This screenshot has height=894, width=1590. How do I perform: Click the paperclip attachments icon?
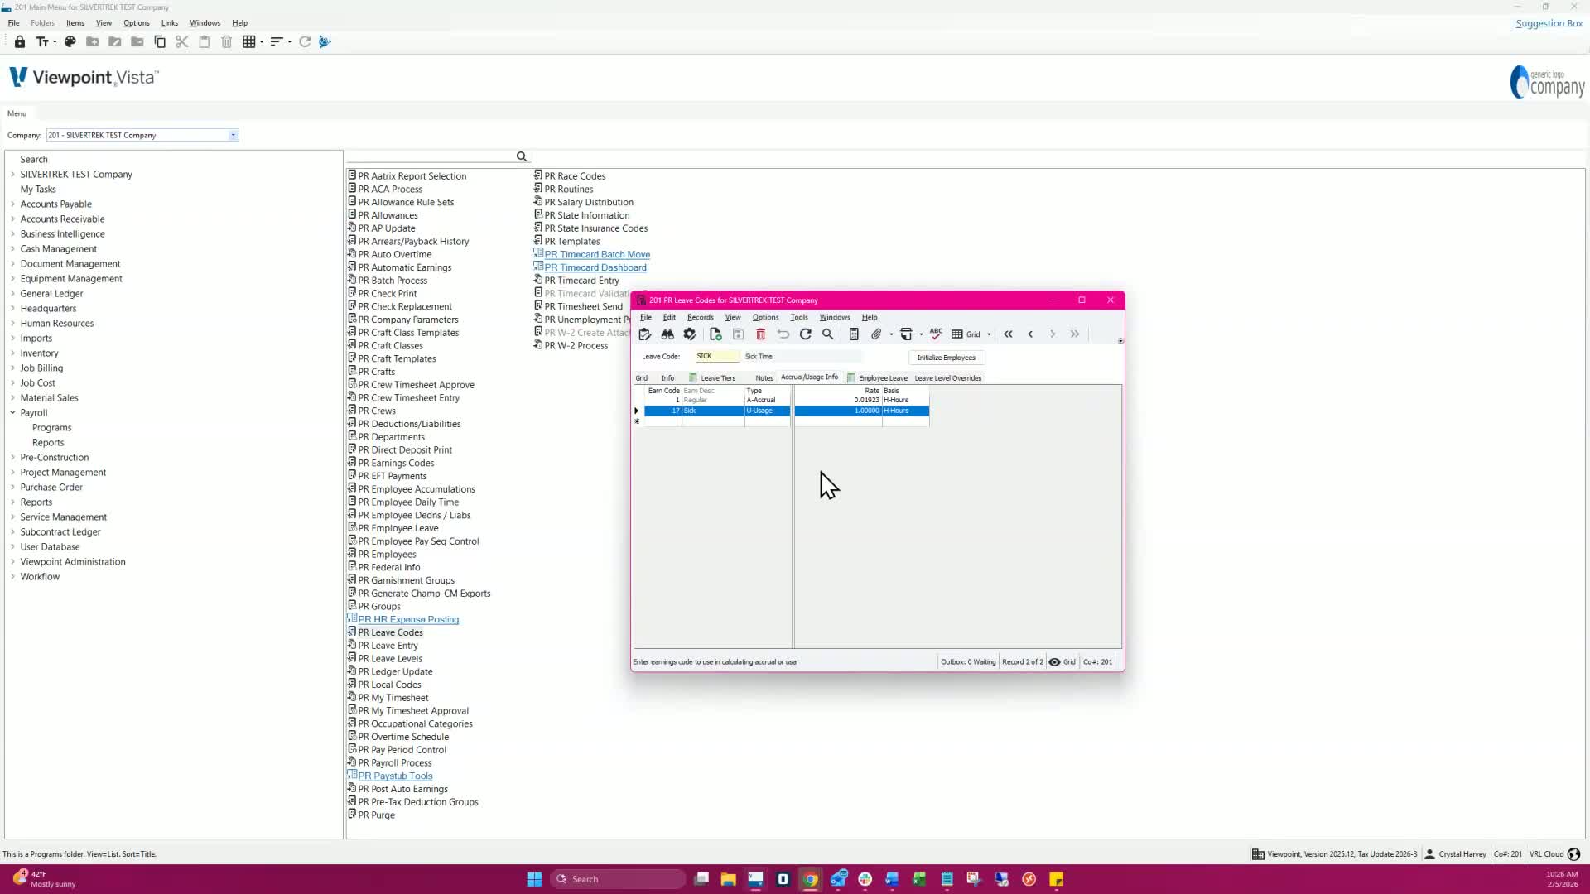876,334
